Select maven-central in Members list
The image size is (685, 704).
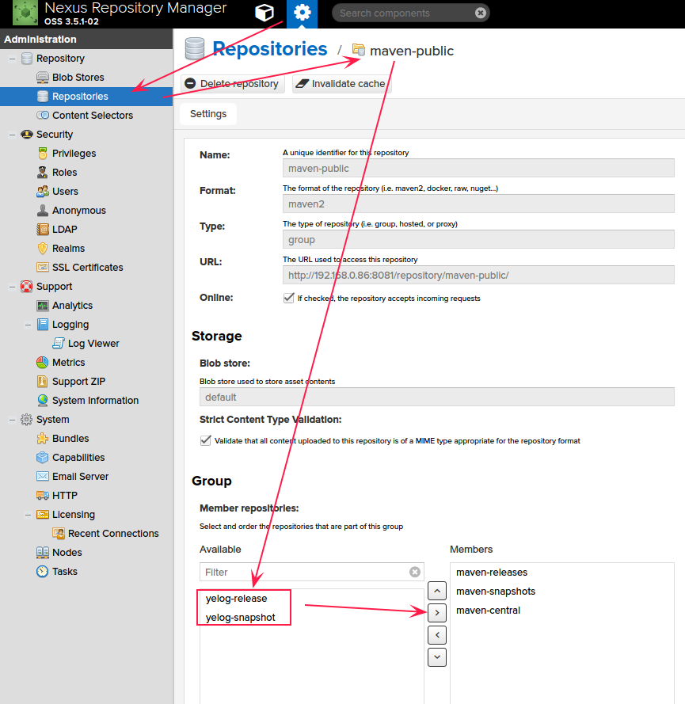(488, 611)
